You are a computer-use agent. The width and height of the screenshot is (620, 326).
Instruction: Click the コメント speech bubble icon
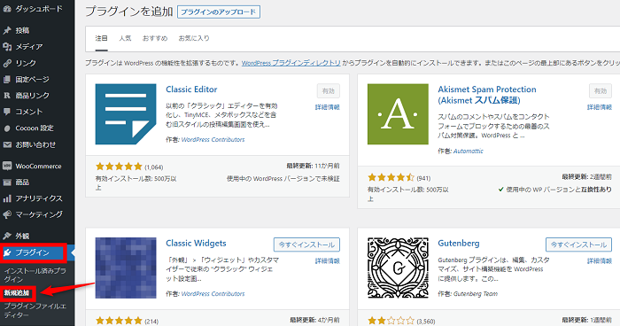pos(7,112)
